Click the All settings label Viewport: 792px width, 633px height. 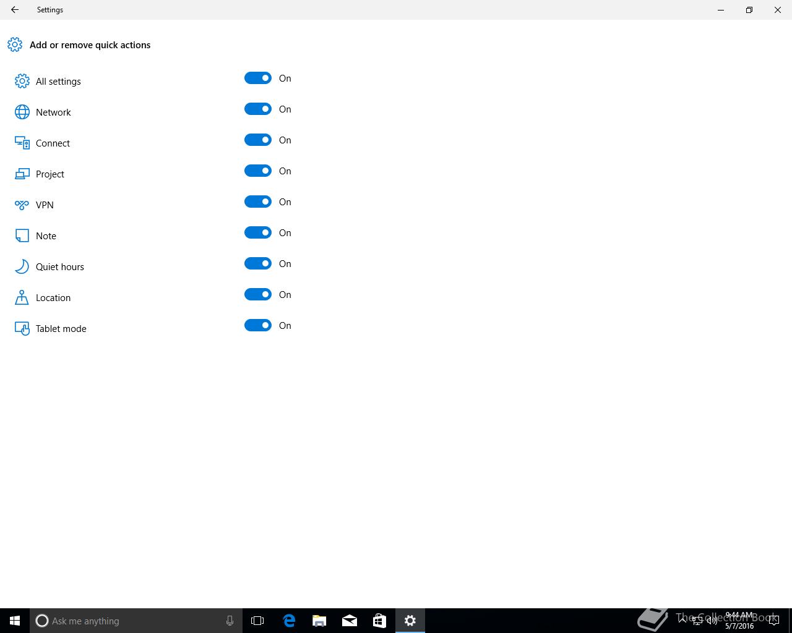(x=58, y=82)
